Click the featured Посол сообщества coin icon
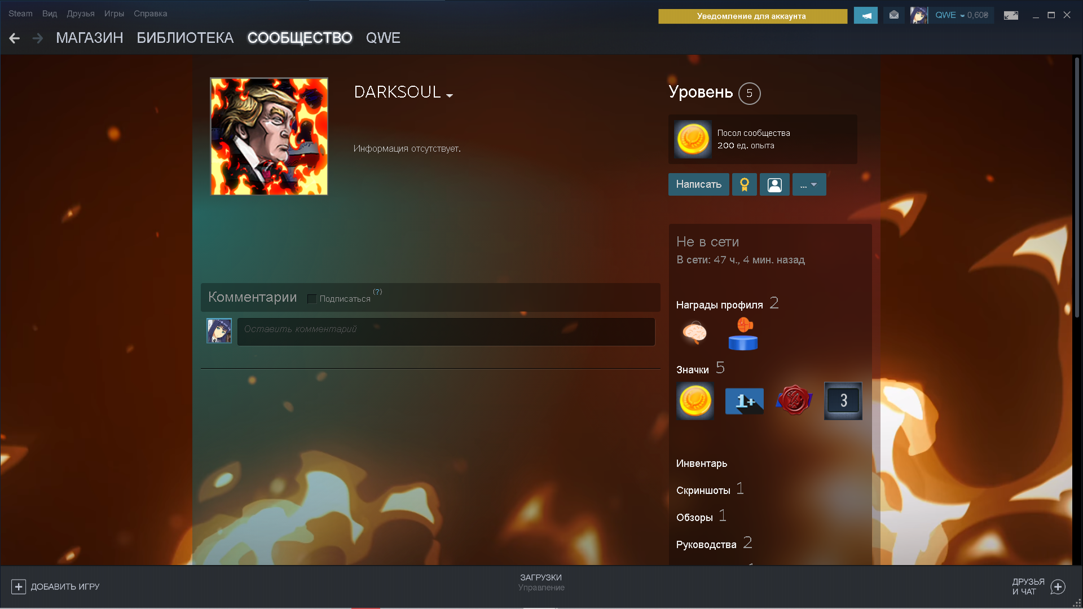 pyautogui.click(x=693, y=139)
